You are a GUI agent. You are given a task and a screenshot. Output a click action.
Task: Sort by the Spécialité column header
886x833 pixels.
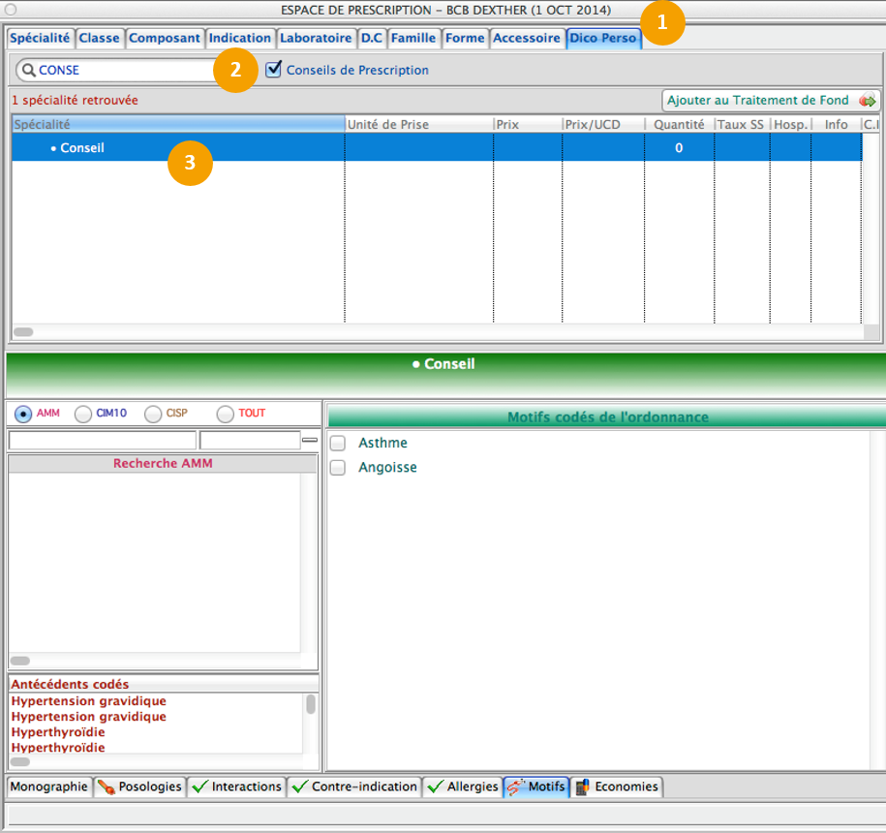tap(177, 124)
